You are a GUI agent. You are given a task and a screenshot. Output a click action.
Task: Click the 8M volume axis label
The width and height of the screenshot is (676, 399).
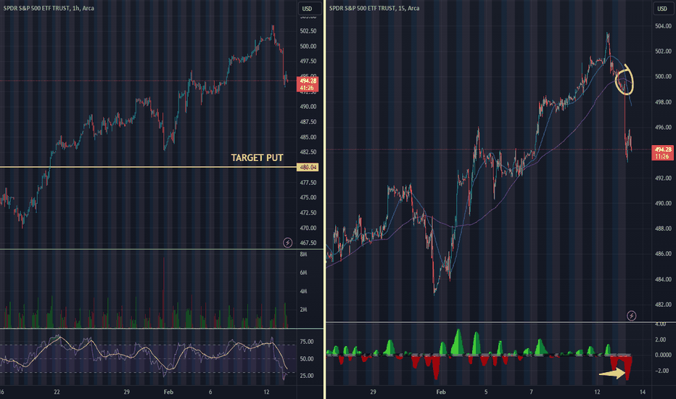(x=303, y=255)
